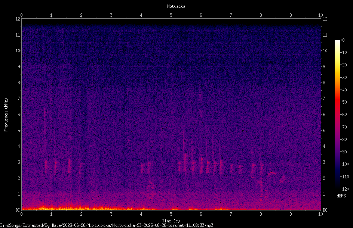Click the -80 colorbar label
The image size is (353, 228).
(343, 140)
